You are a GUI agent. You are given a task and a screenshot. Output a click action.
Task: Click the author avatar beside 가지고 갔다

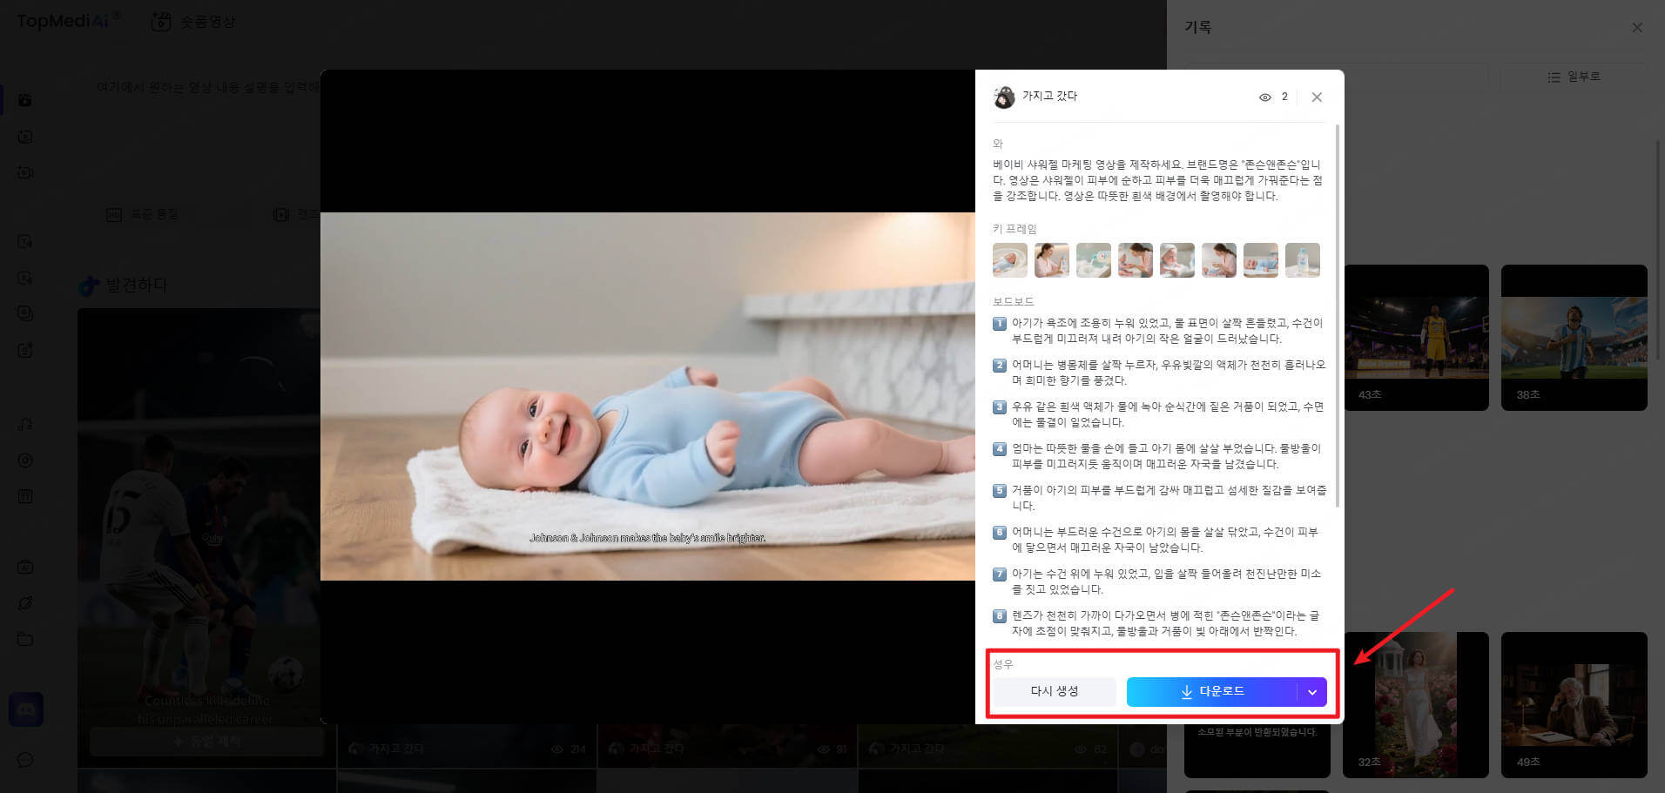[1004, 97]
